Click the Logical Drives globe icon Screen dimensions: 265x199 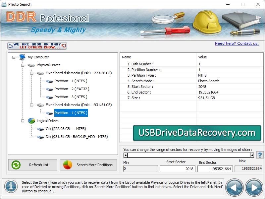click(x=31, y=121)
